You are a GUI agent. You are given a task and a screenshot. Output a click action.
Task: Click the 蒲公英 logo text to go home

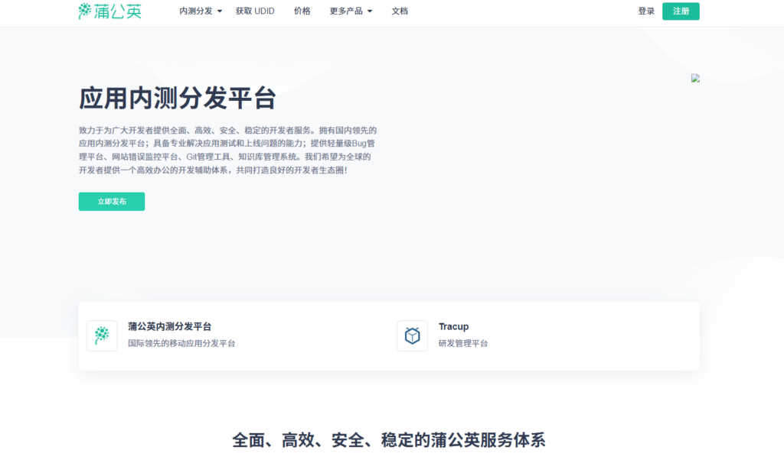[116, 11]
